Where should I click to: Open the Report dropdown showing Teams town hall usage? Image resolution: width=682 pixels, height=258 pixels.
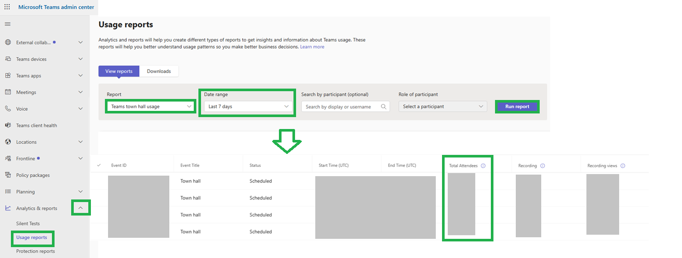(x=151, y=107)
